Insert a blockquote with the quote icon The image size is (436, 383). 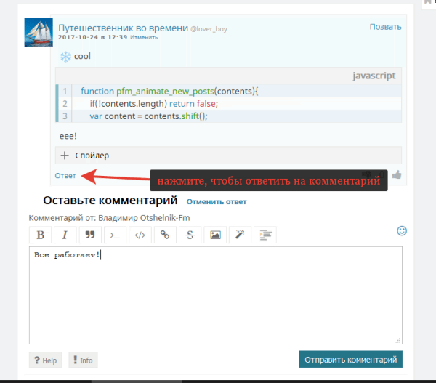[90, 235]
